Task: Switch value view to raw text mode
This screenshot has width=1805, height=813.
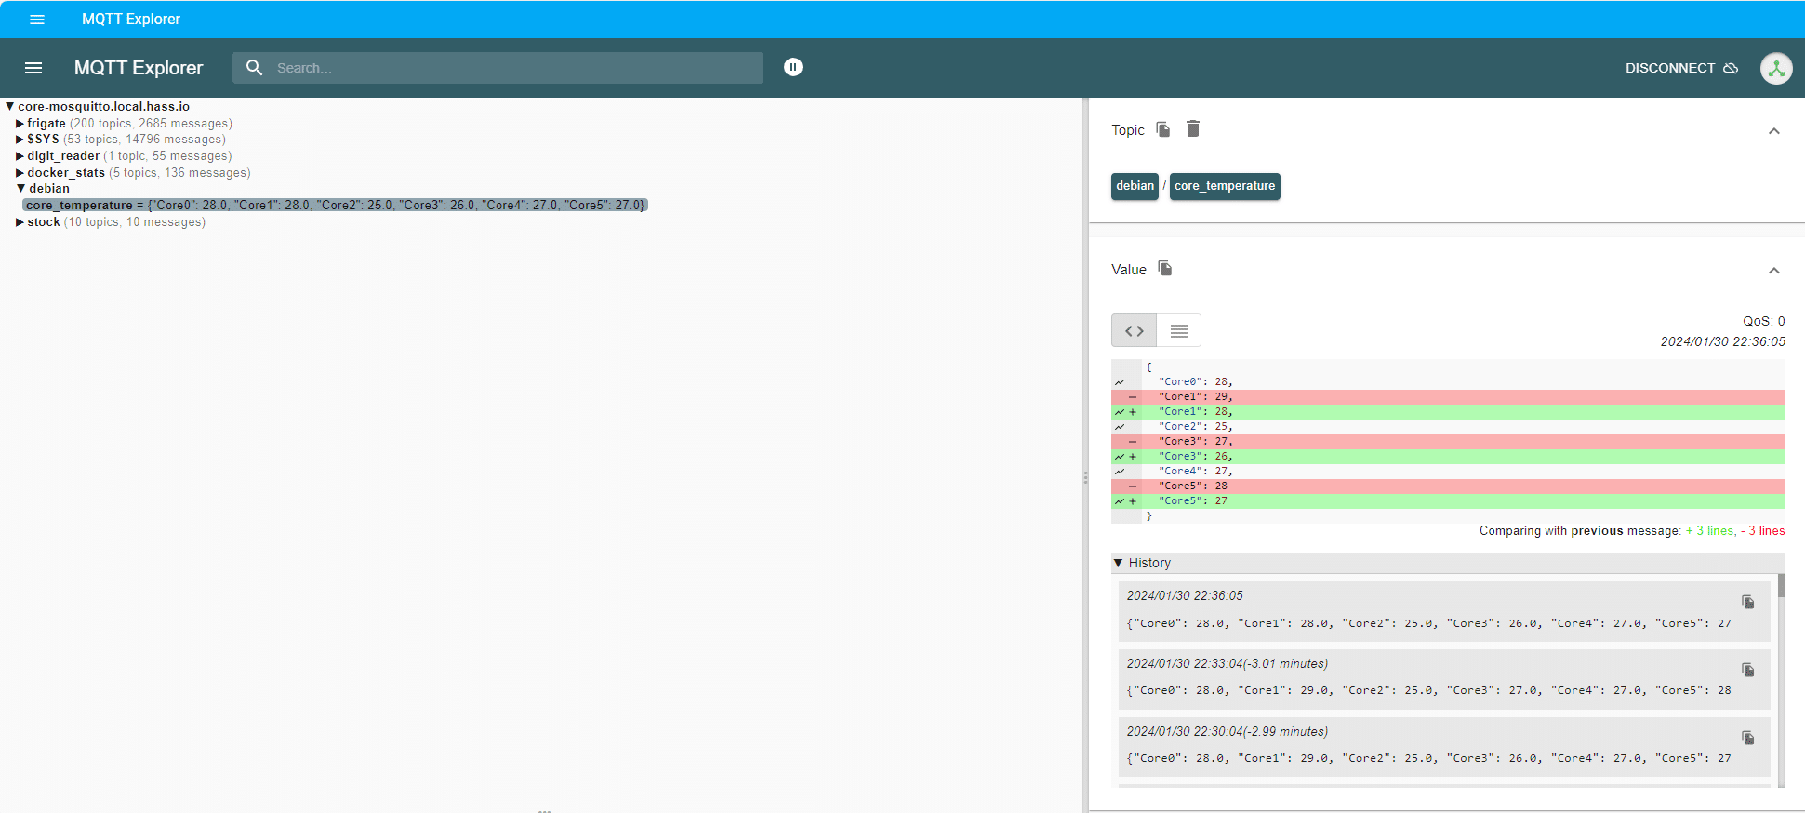Action: [1178, 330]
